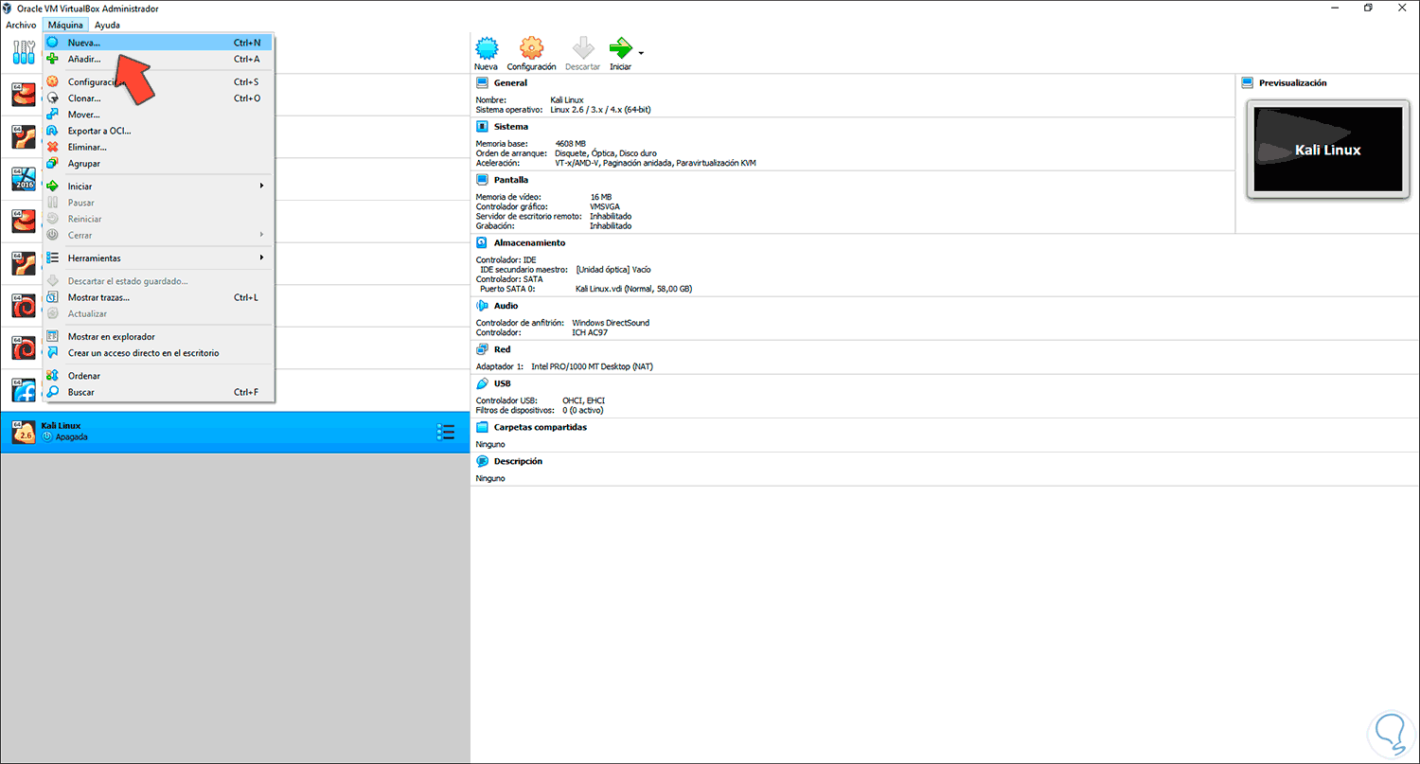This screenshot has width=1420, height=764.
Task: Click the greyed Reiniciar menu entry
Action: pos(158,219)
